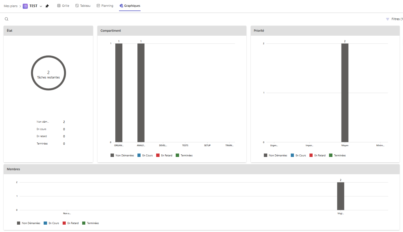Open the Mes plans breadcrumb link
This screenshot has width=403, height=232.
tap(10, 6)
